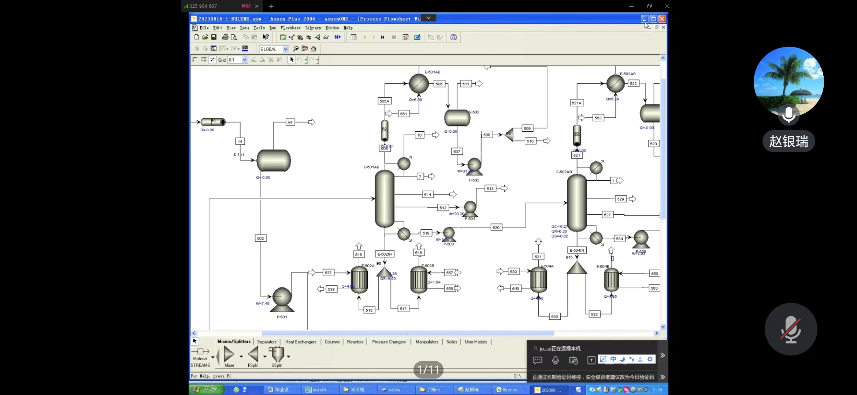Click the flowsheet sections icon beside GLOBAL
Viewport: 857px width, 395px height.
[305, 49]
